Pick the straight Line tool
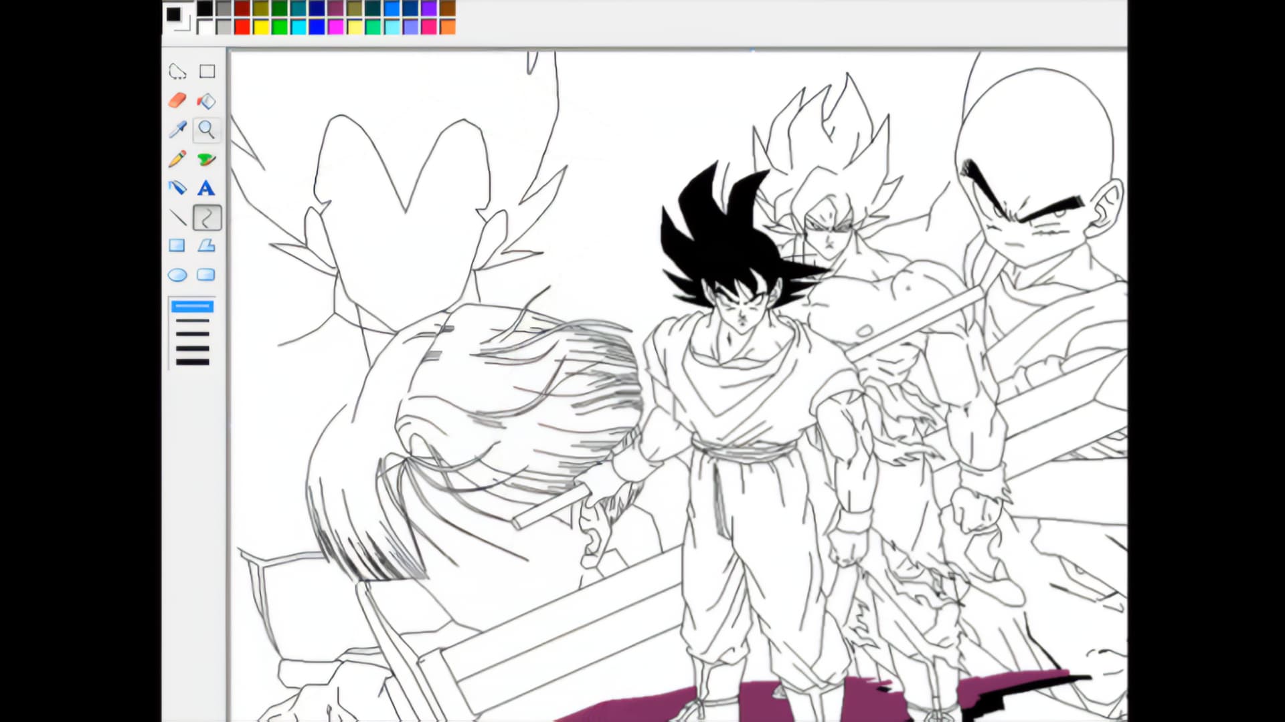The image size is (1285, 722). (x=177, y=217)
